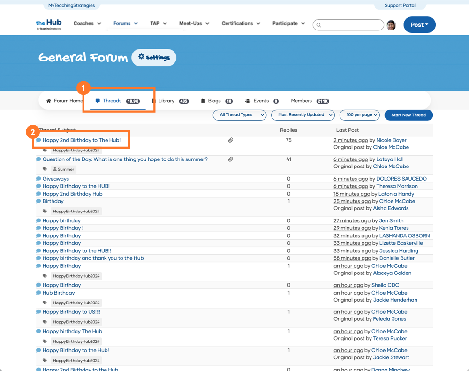Go to Forum Home
This screenshot has height=371, width=469.
tap(64, 101)
